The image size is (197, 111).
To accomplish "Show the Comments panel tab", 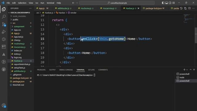I will coord(103,70).
